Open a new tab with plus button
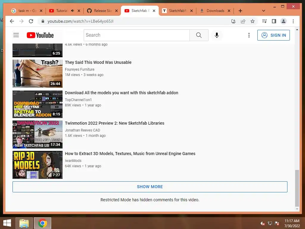The width and height of the screenshot is (305, 229). pos(240,11)
